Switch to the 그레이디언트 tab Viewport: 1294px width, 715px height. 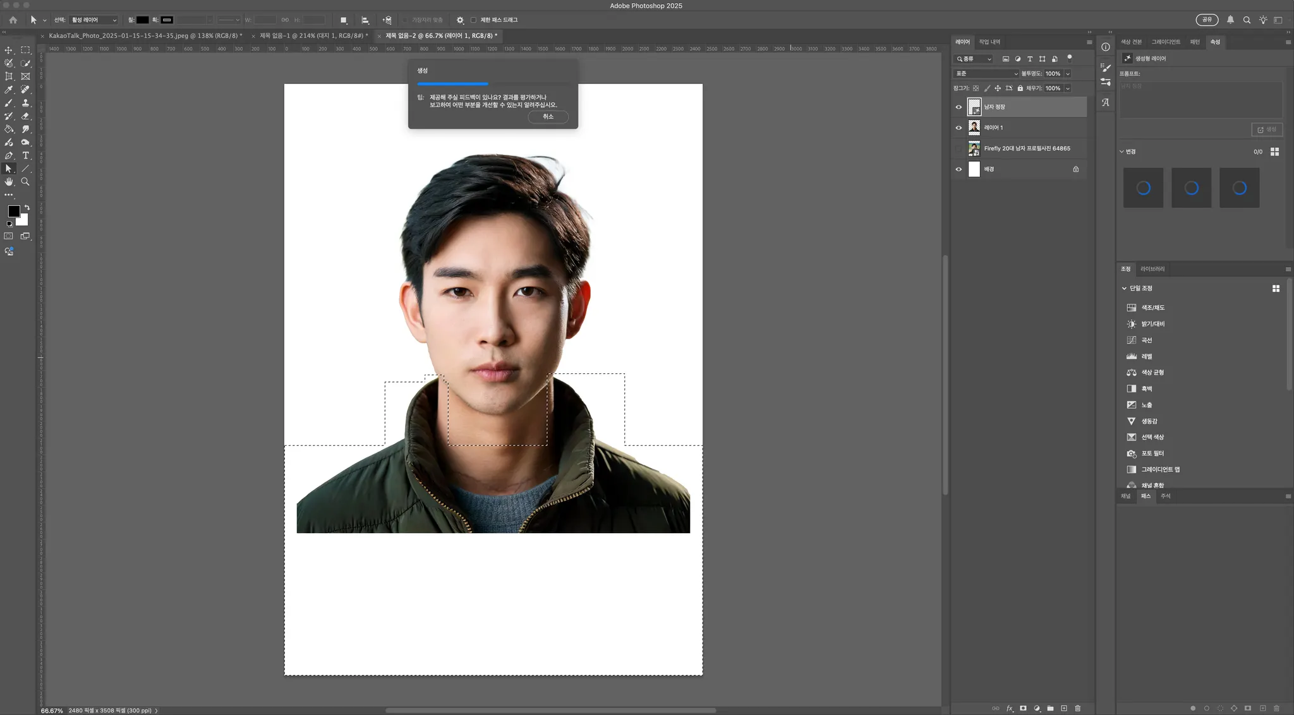point(1165,42)
